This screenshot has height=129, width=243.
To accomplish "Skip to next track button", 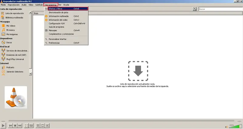I will click(x=20, y=126).
